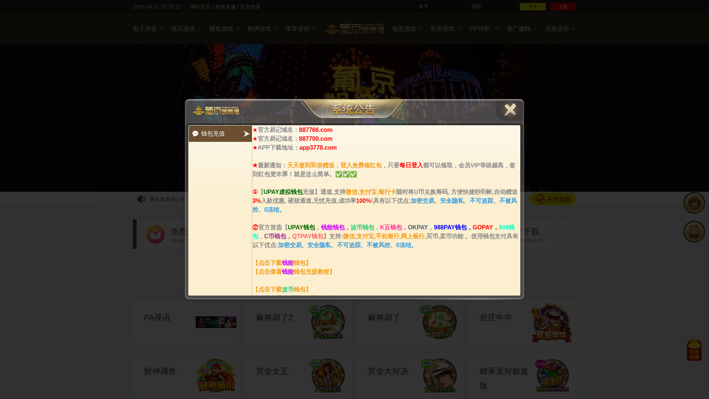
Task: Click the 麻将胡了 PG game icon
Action: (439, 322)
